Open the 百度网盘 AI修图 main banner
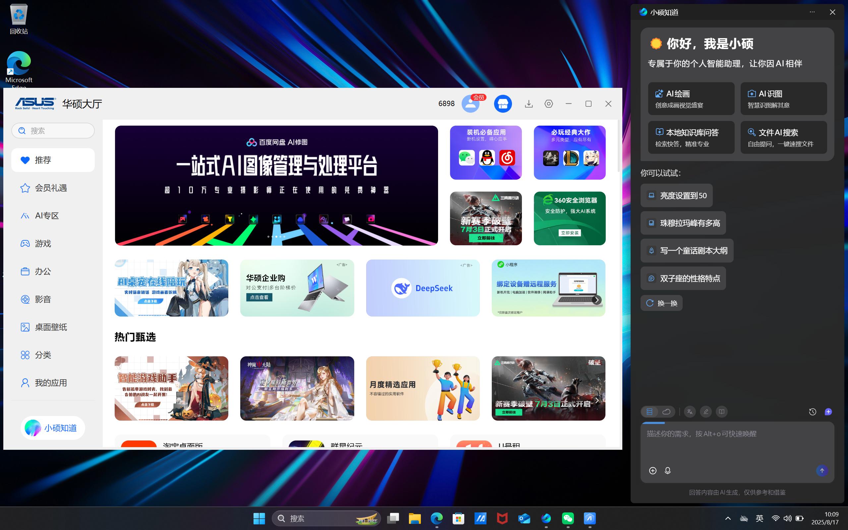The height and width of the screenshot is (530, 848). tap(276, 185)
